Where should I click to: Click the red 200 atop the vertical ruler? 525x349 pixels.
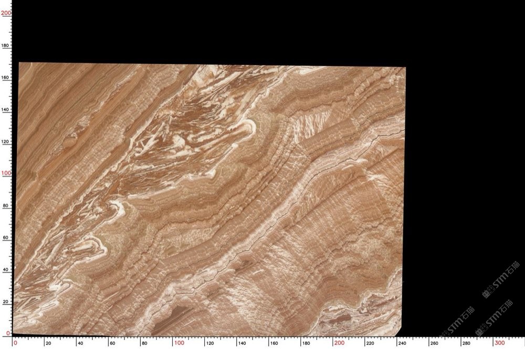coord(6,13)
